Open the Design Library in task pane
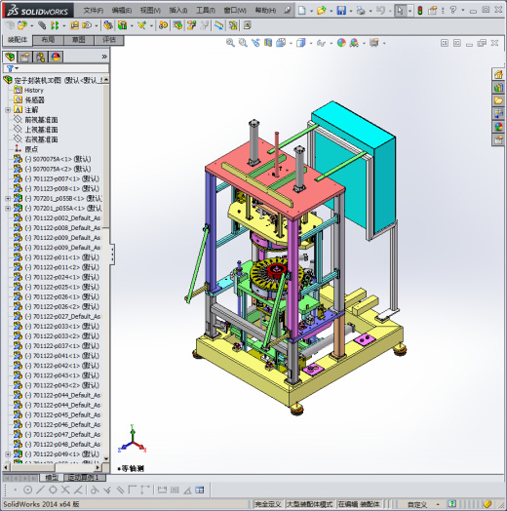The image size is (507, 511). point(498,88)
